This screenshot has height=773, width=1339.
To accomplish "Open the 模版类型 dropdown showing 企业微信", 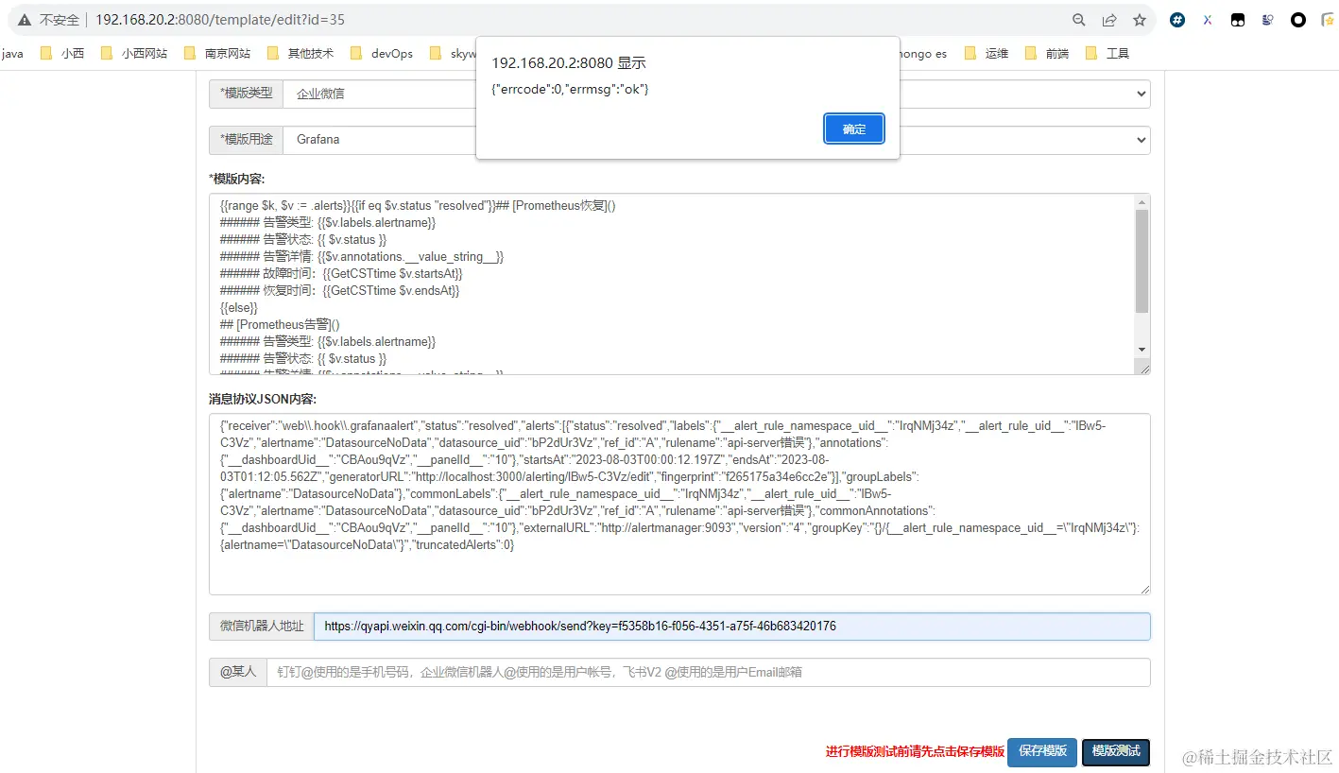I will (x=716, y=94).
